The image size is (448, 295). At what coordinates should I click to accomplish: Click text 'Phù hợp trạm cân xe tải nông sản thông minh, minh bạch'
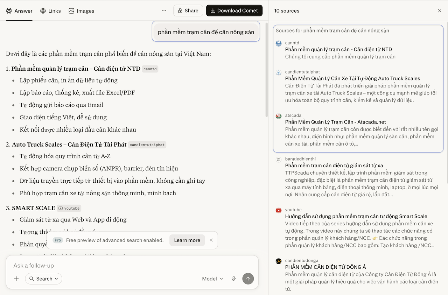(x=98, y=193)
